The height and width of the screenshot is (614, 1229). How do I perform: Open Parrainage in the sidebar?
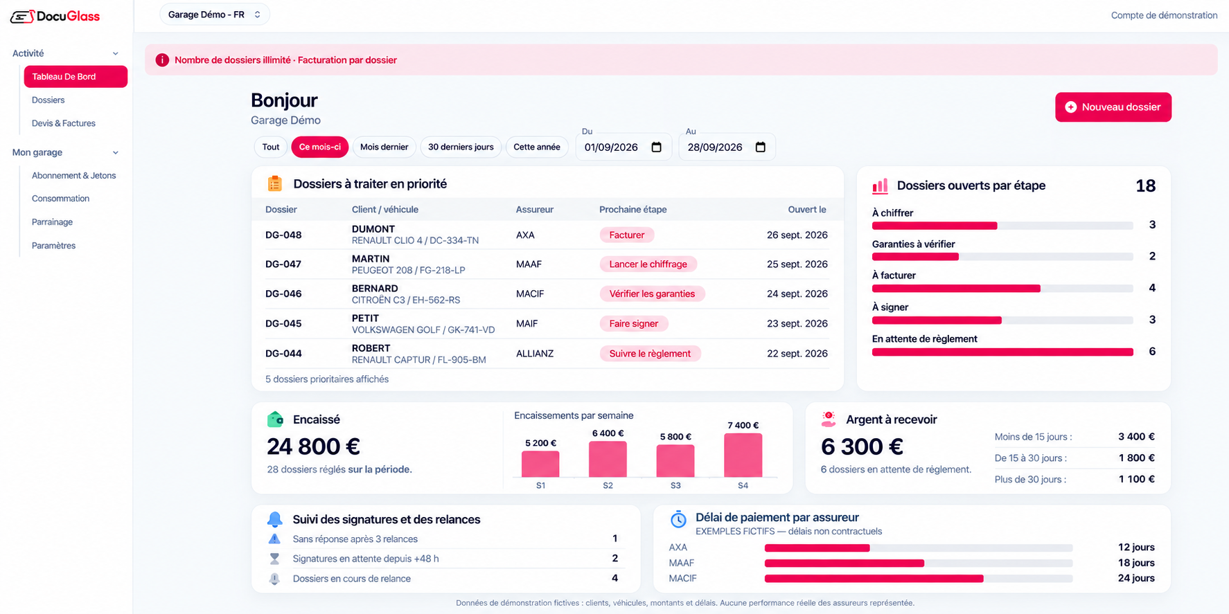point(52,222)
